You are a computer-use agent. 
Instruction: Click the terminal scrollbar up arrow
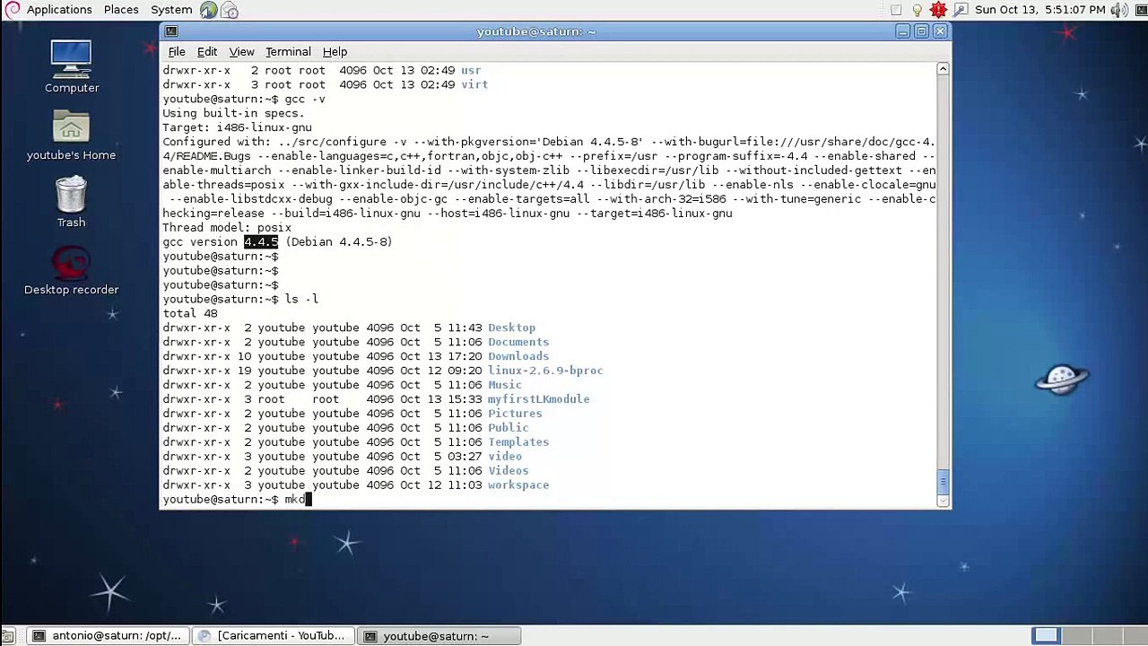[943, 69]
